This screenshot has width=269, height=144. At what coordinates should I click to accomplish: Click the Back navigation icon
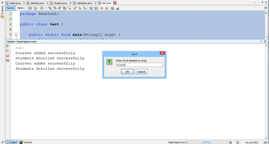point(35,8)
